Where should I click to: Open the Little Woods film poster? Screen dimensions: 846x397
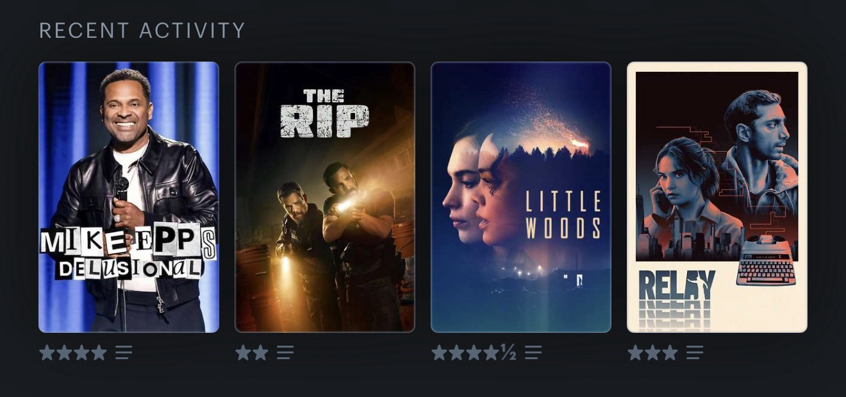click(521, 197)
